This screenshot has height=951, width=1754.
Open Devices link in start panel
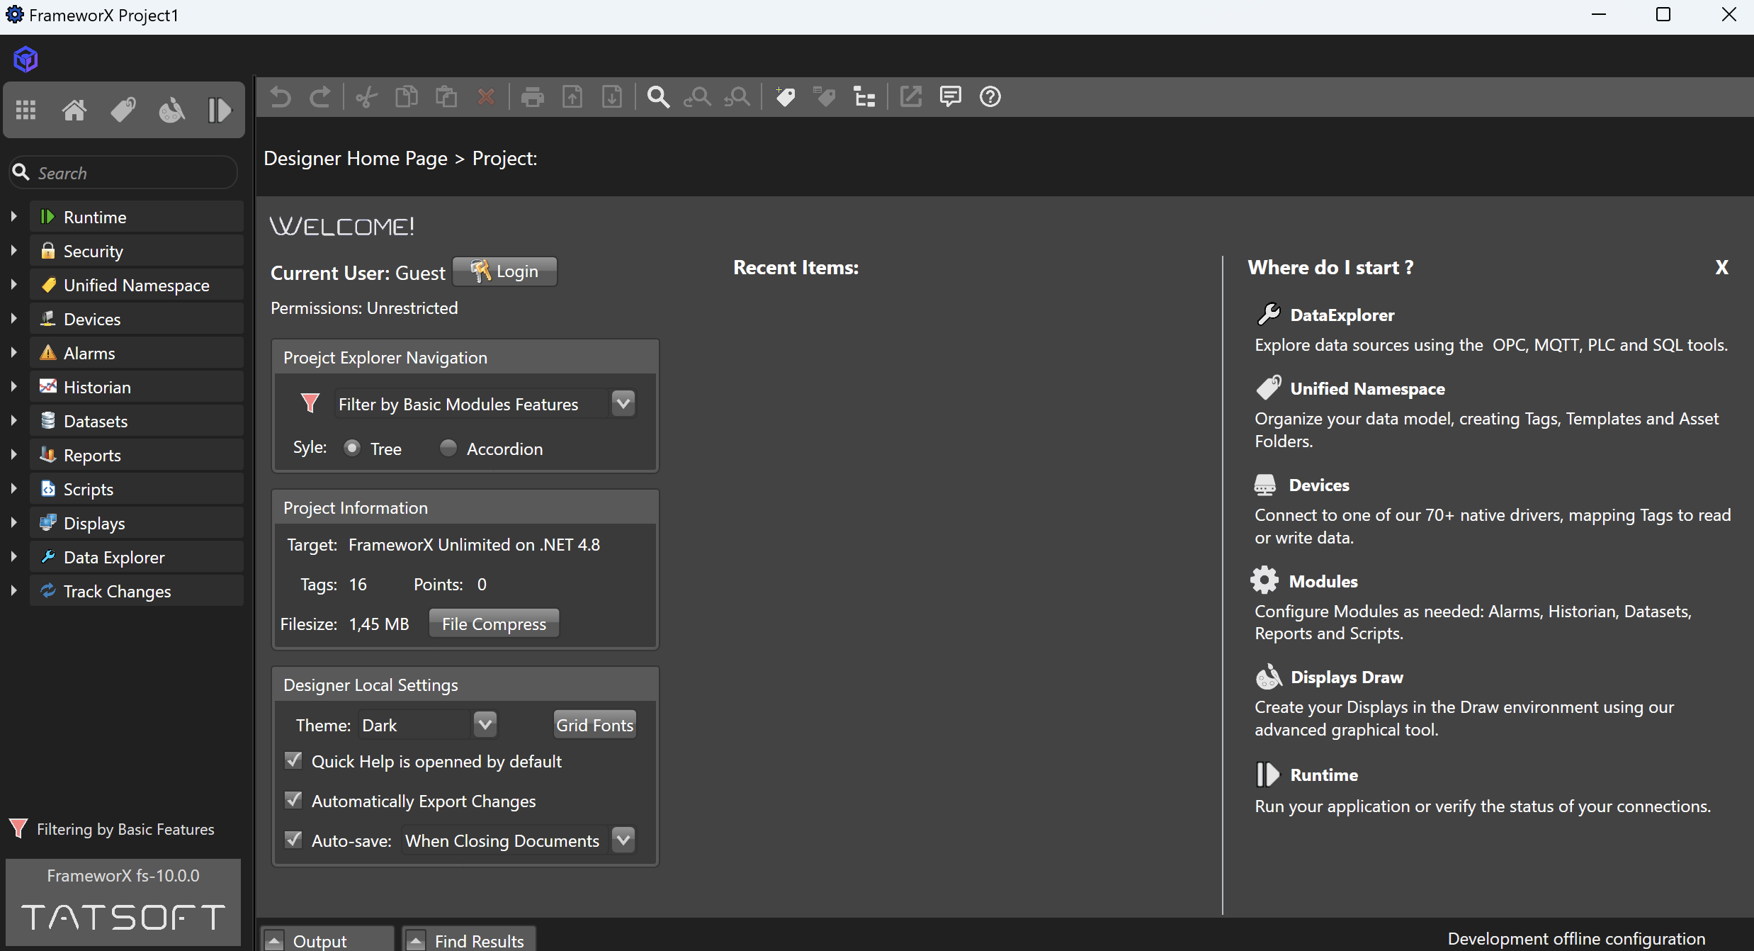(1319, 485)
